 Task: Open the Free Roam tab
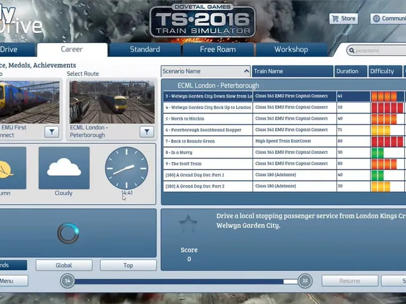218,49
